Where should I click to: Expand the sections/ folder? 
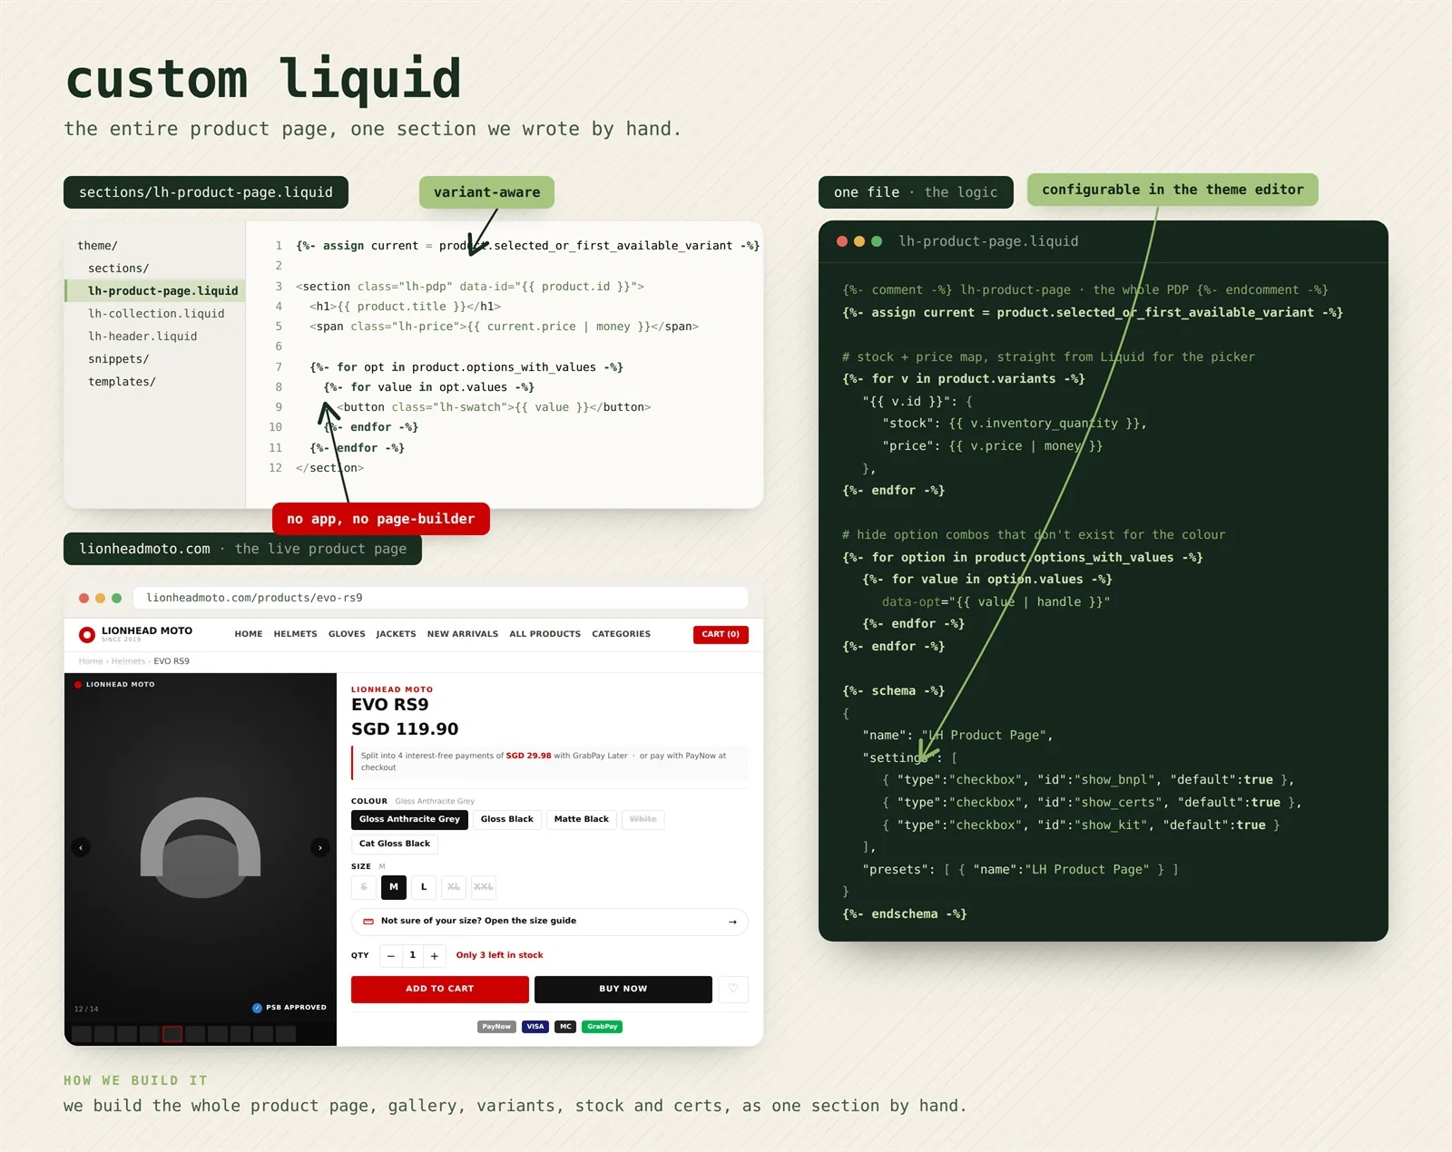click(x=118, y=268)
